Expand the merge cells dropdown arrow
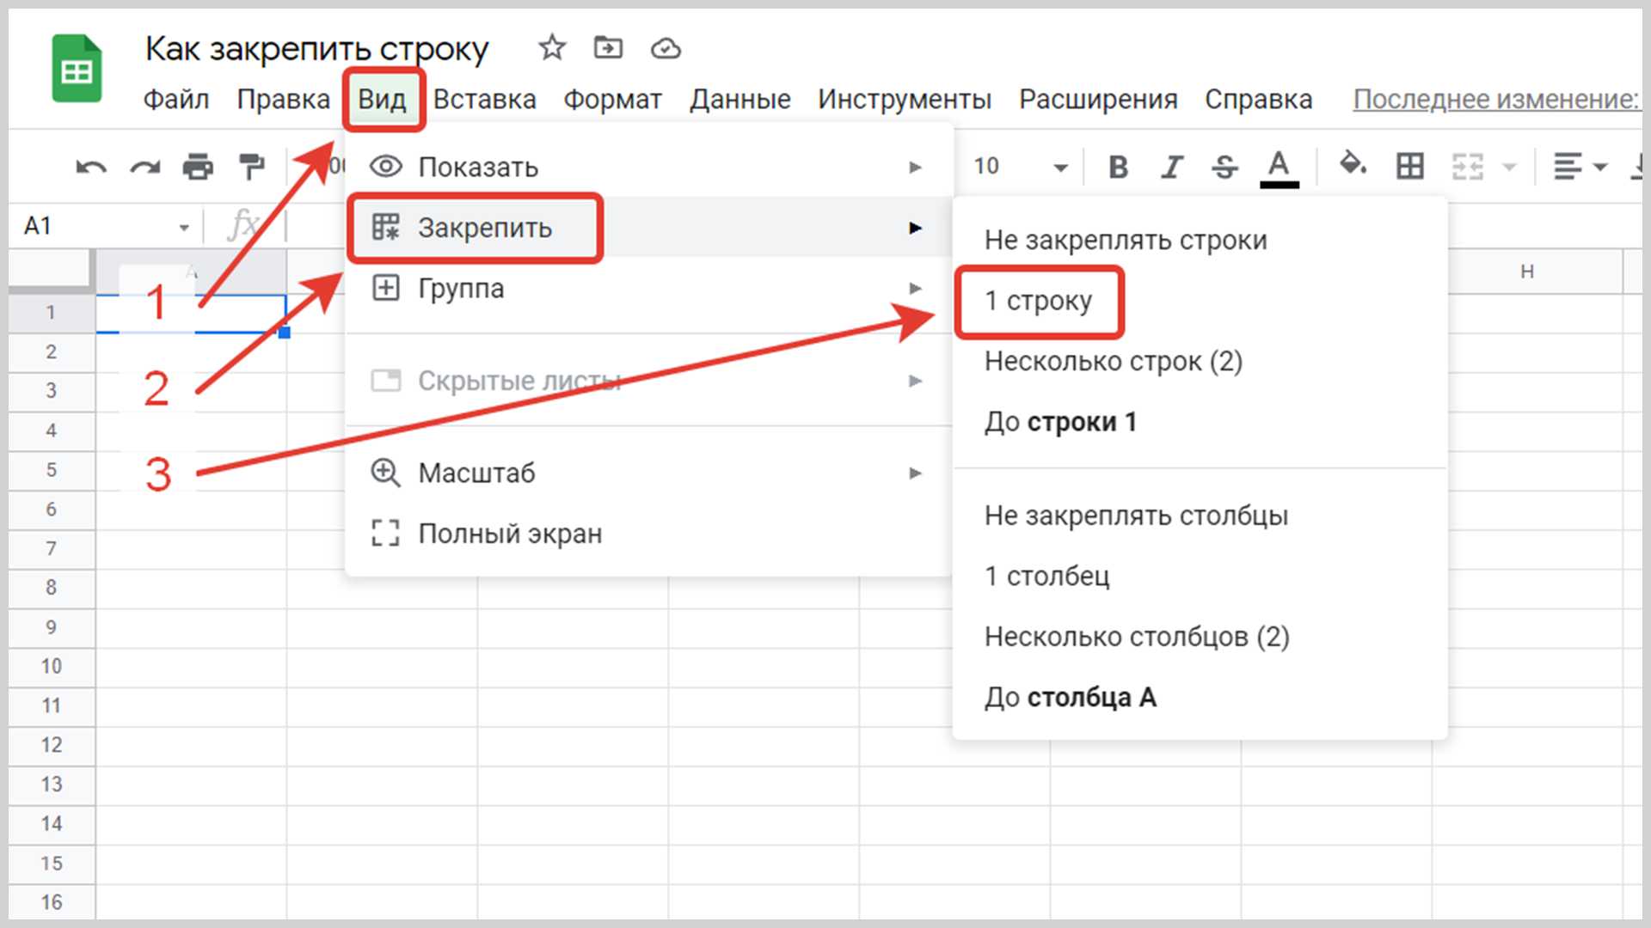The height and width of the screenshot is (928, 1651). [1509, 167]
